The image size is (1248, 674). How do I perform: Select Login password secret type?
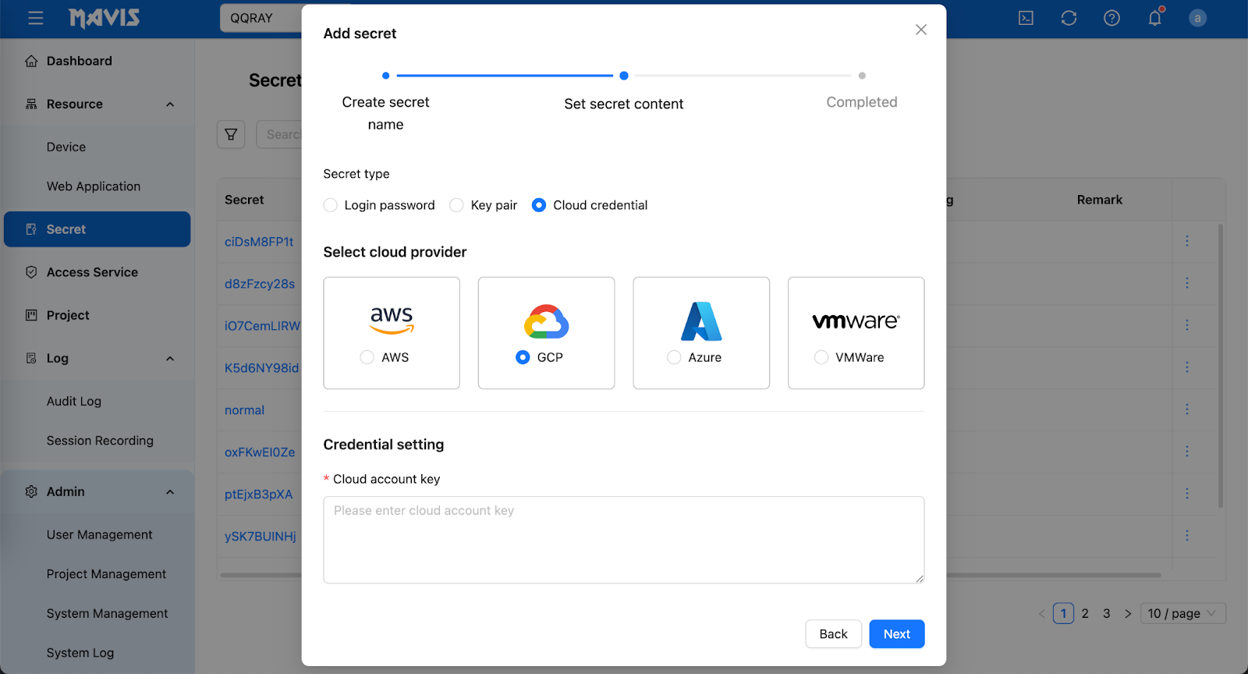331,205
